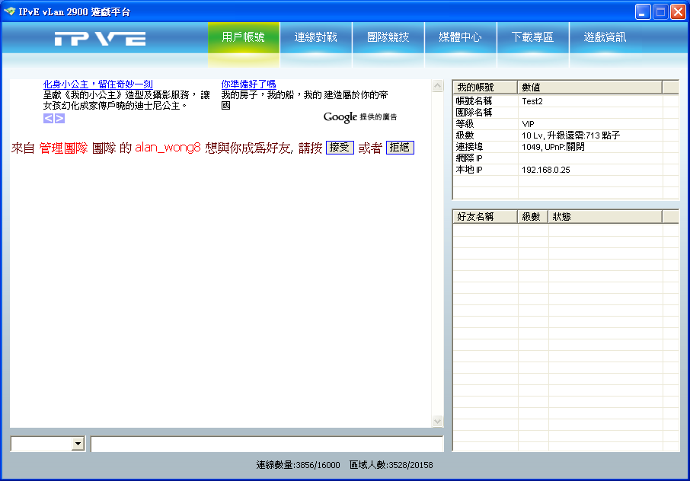Screen dimensions: 690x481
Task: Select the 下載專區 tab
Action: click(x=532, y=38)
